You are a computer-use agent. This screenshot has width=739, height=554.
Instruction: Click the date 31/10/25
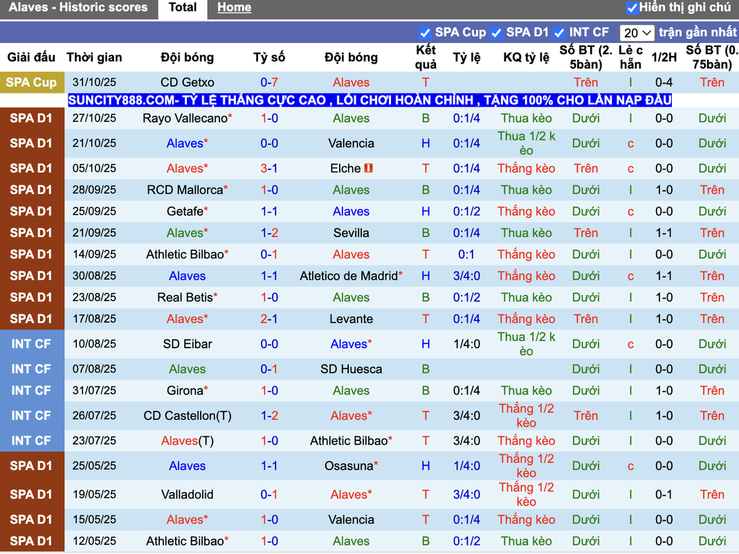coord(94,82)
